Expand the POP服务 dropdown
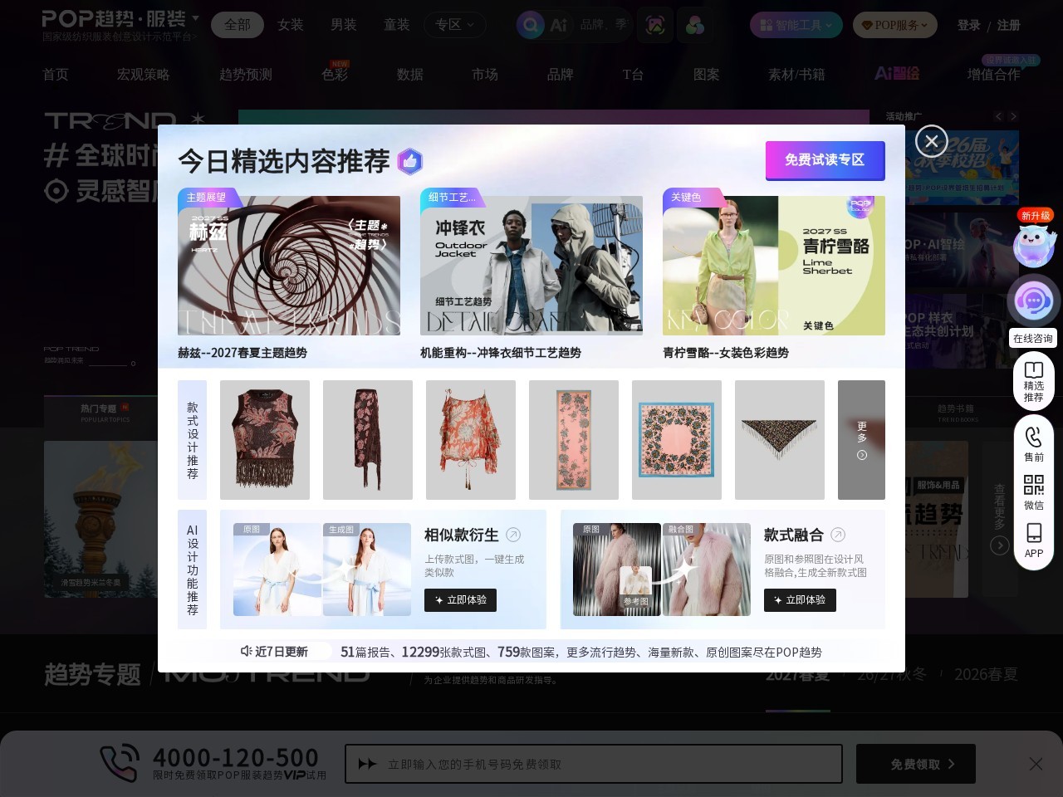This screenshot has width=1063, height=797. [x=894, y=25]
